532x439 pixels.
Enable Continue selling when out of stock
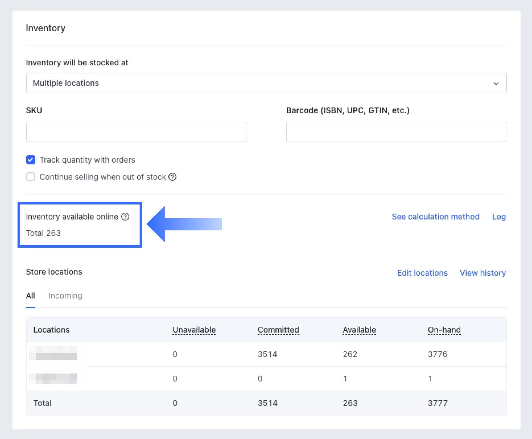pyautogui.click(x=31, y=177)
